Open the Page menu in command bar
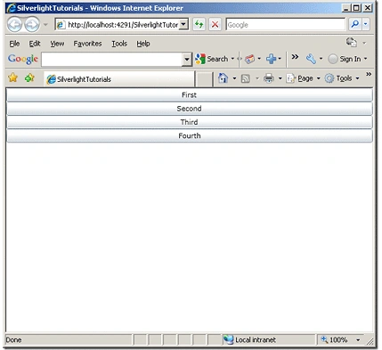 click(304, 78)
